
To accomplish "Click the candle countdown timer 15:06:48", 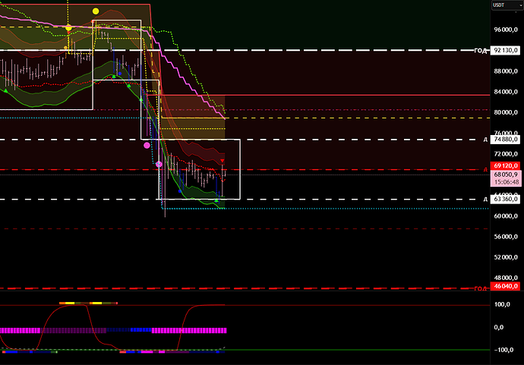I will 506,181.
